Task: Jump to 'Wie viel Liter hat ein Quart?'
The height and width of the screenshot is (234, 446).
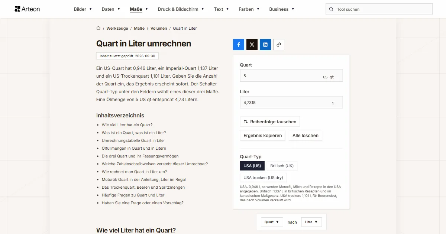Action: pos(127,125)
